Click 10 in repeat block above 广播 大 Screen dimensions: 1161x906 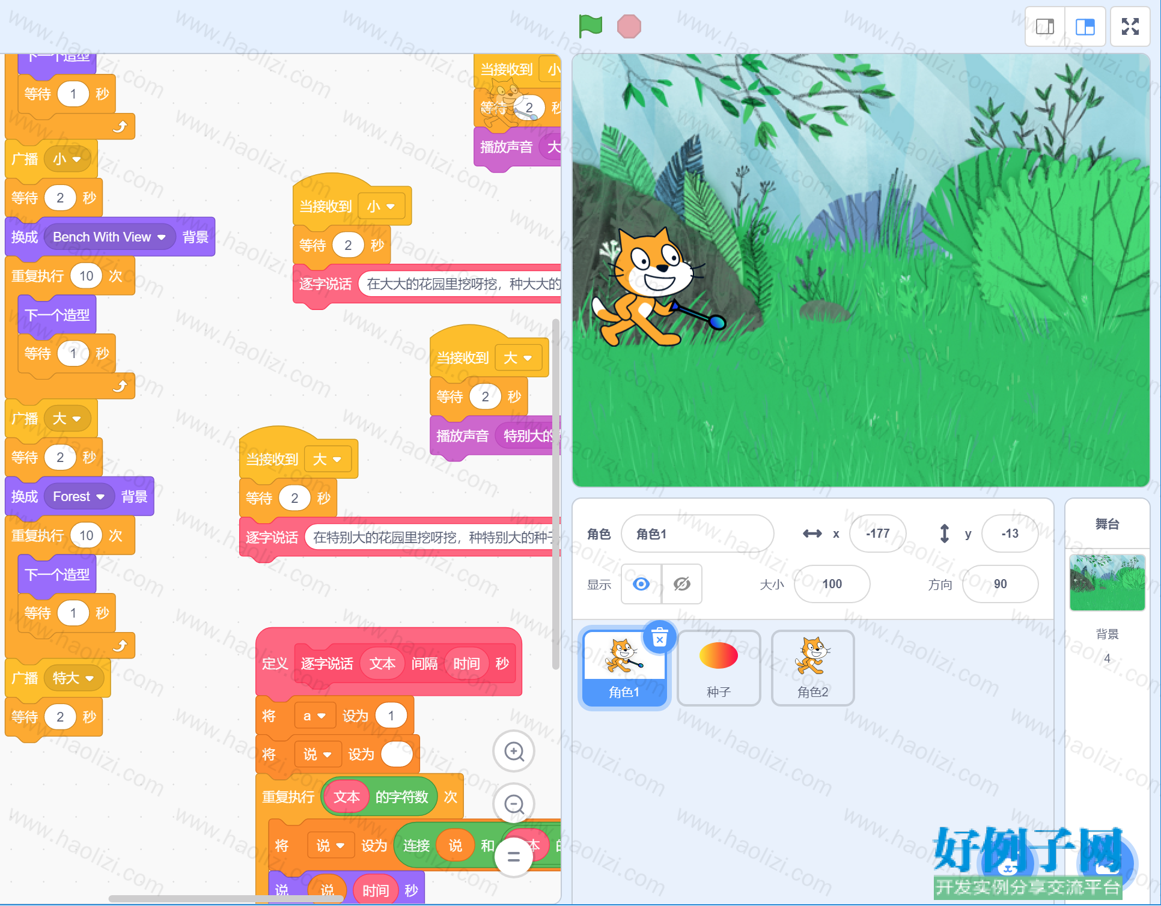87,276
